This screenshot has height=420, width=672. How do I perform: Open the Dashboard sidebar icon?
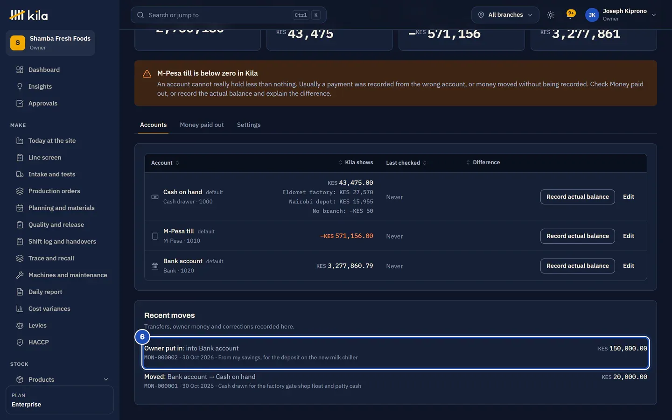click(x=20, y=70)
